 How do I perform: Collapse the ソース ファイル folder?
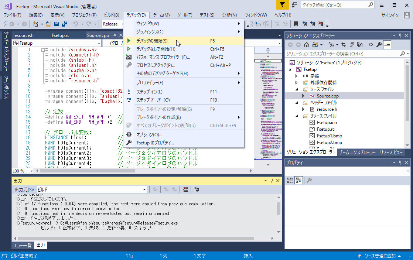[x=297, y=89]
